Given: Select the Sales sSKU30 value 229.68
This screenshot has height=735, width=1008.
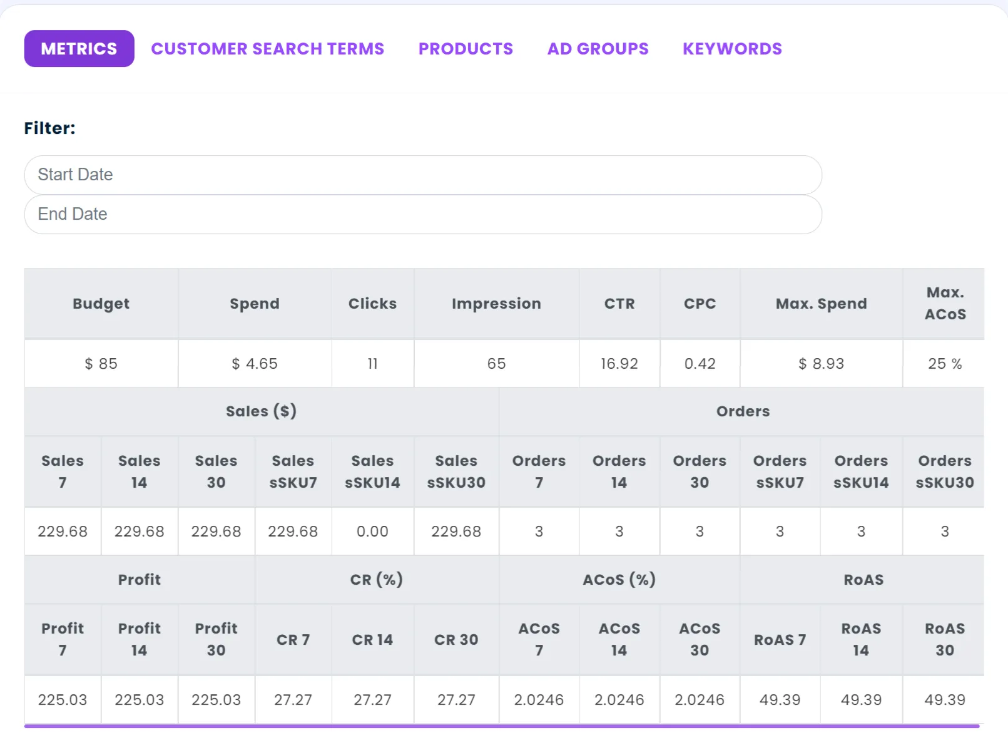Looking at the screenshot, I should tap(456, 532).
